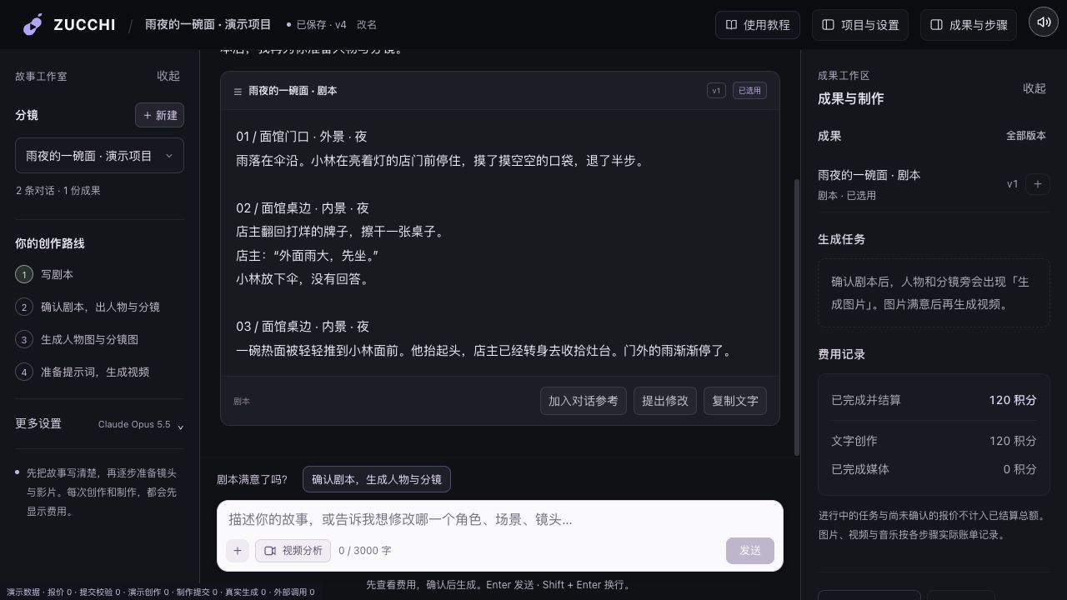Click the plus attachment button in composer
This screenshot has width=1067, height=600.
click(238, 550)
